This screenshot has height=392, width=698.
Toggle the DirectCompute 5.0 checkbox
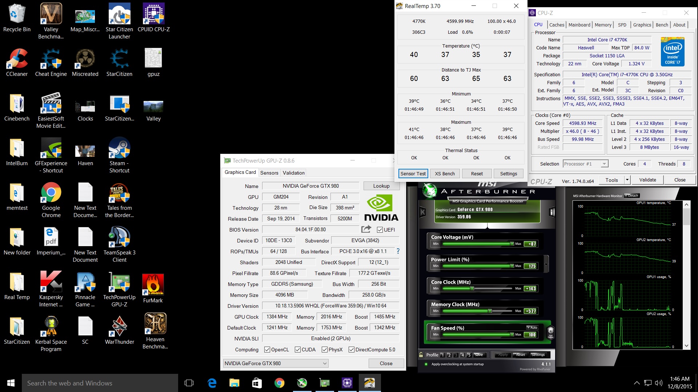tap(352, 350)
